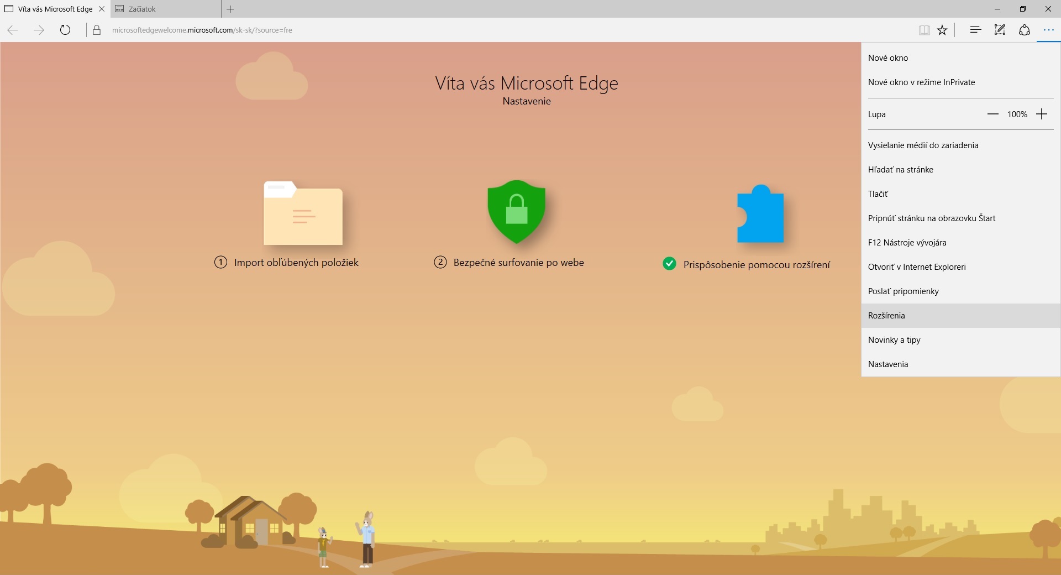Viewport: 1061px width, 575px height.
Task: Choose Nové okno v režime InPrivate
Action: pyautogui.click(x=961, y=82)
